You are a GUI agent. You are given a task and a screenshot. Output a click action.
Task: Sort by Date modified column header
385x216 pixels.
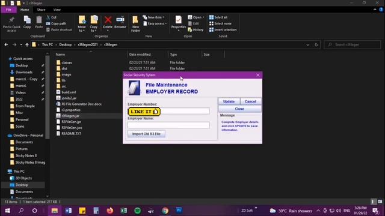pos(140,55)
